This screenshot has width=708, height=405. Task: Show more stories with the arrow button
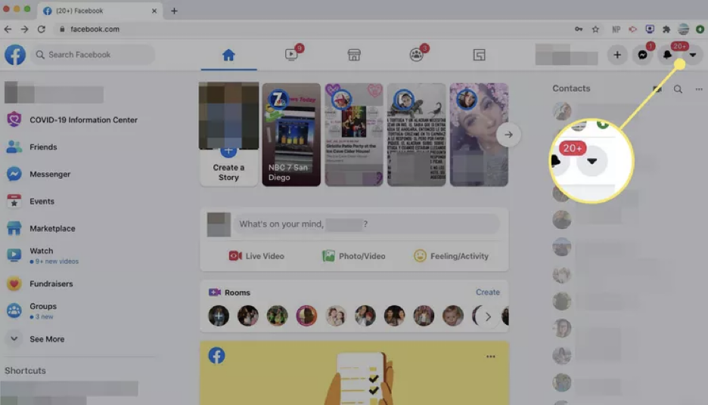pyautogui.click(x=508, y=134)
